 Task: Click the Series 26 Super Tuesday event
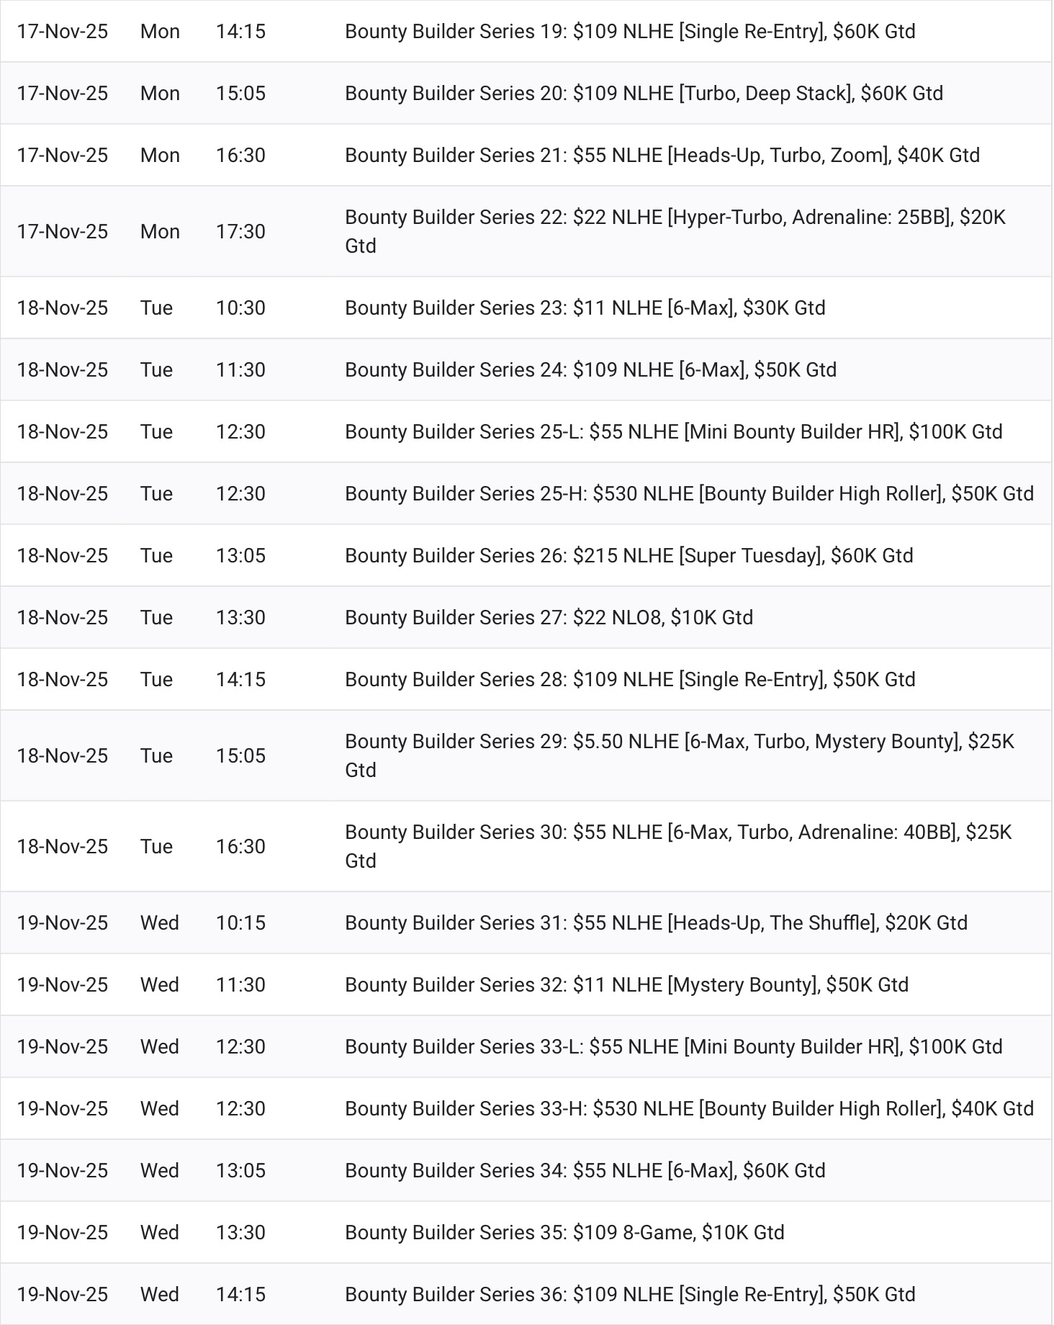coord(629,556)
